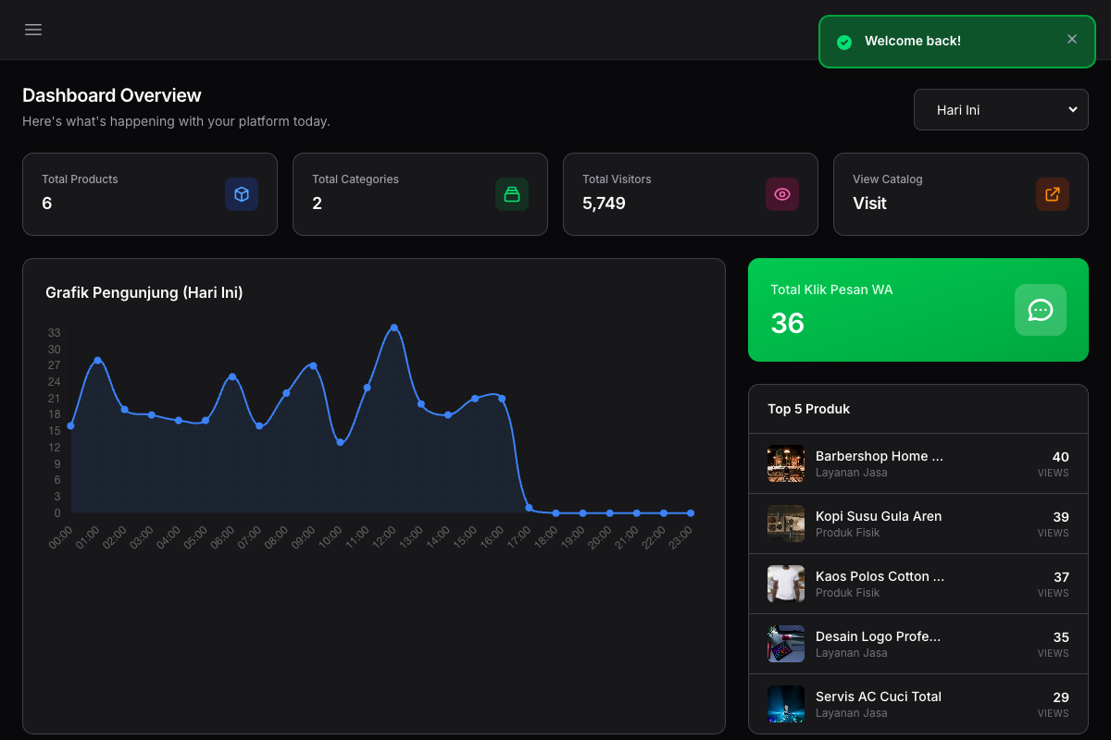The height and width of the screenshot is (740, 1111).
Task: Click the chart data point at 23:00
Action: pyautogui.click(x=691, y=512)
